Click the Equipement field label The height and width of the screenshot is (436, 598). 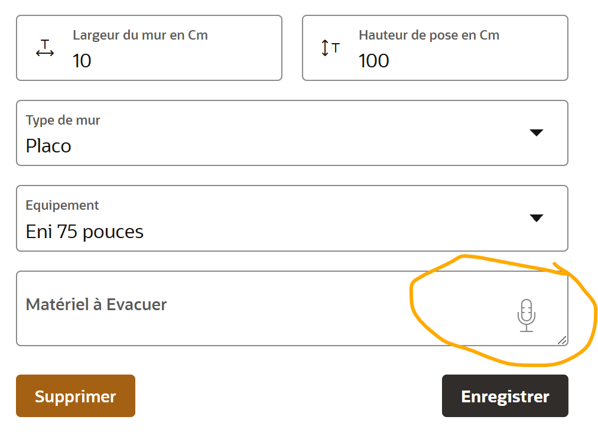(x=62, y=205)
